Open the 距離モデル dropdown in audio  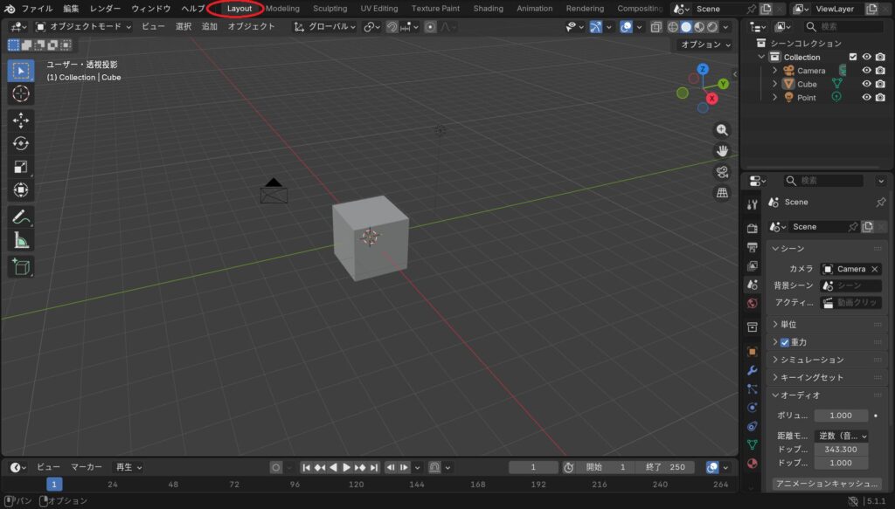click(842, 436)
